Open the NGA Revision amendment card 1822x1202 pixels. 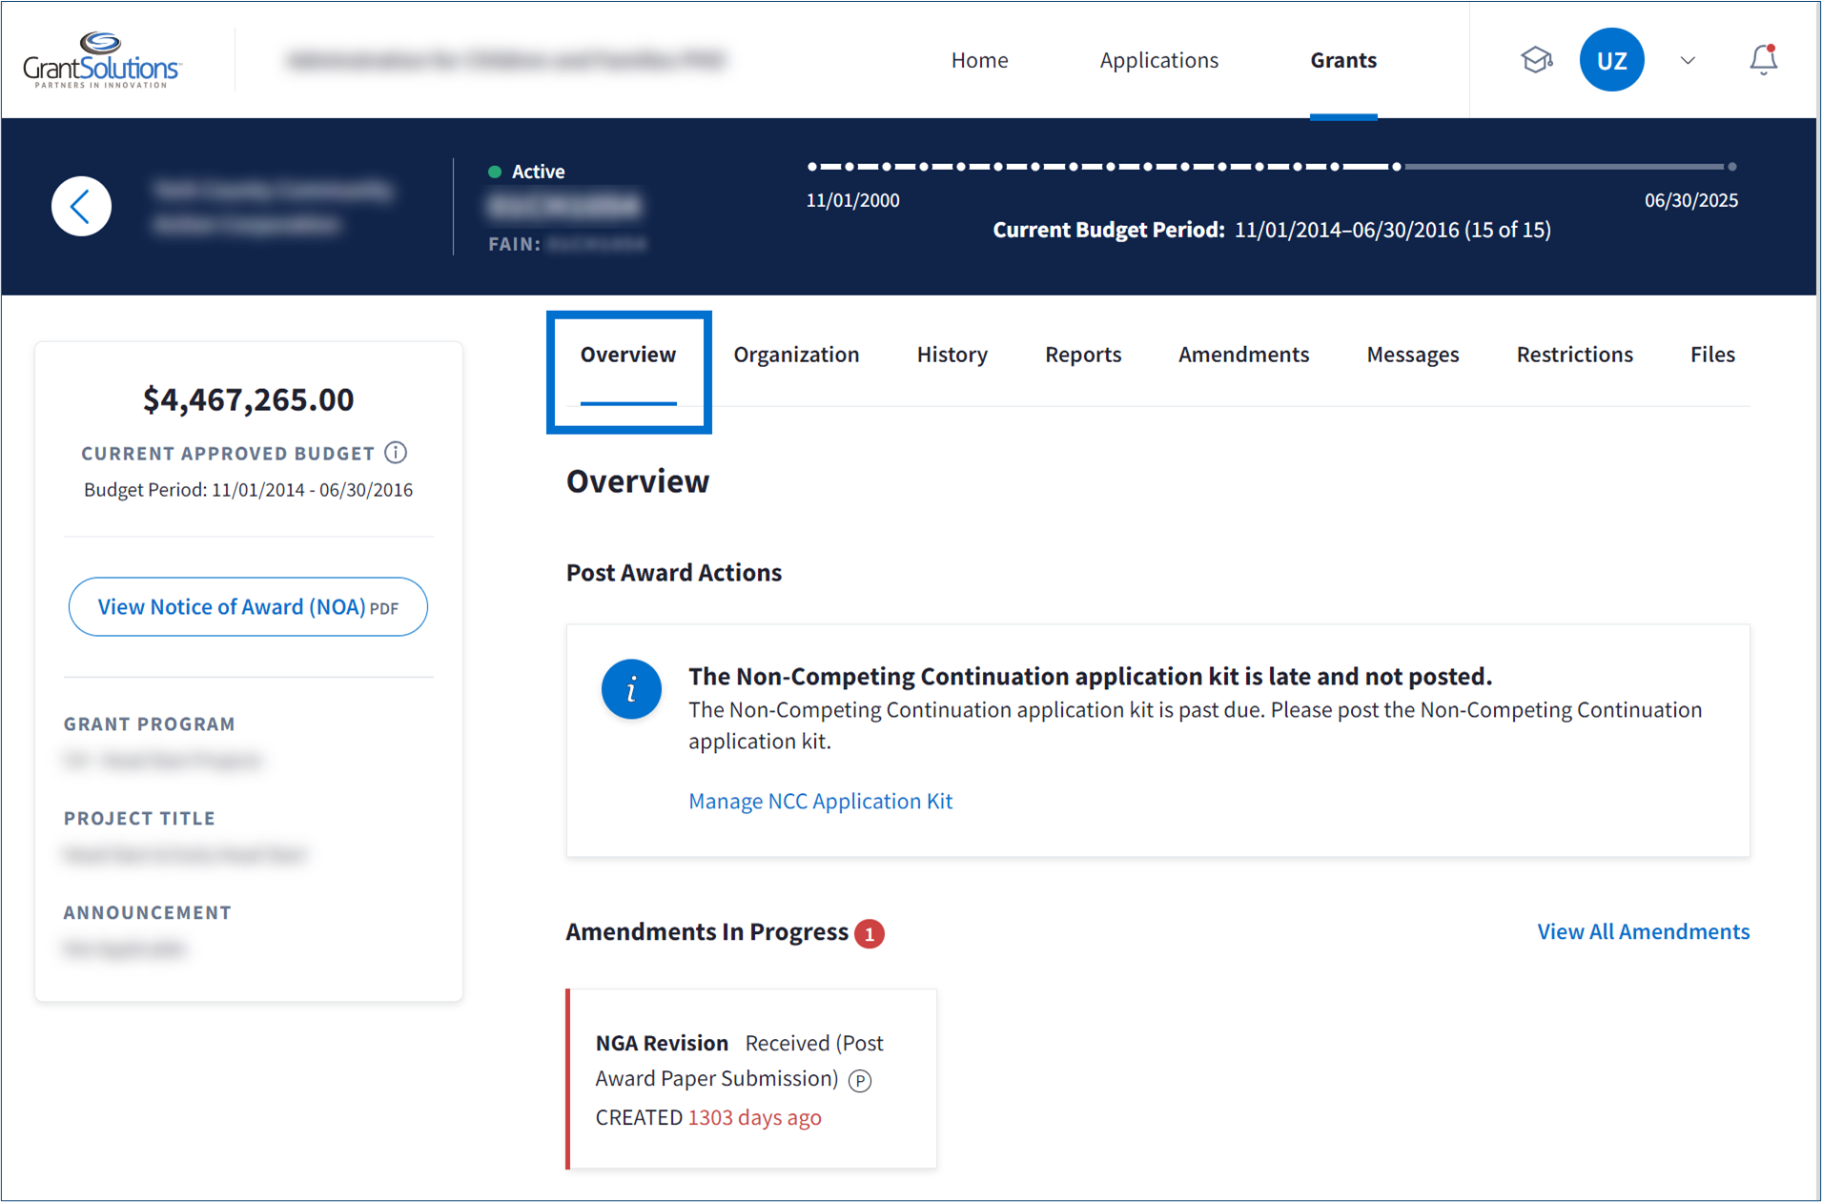[x=751, y=1078]
